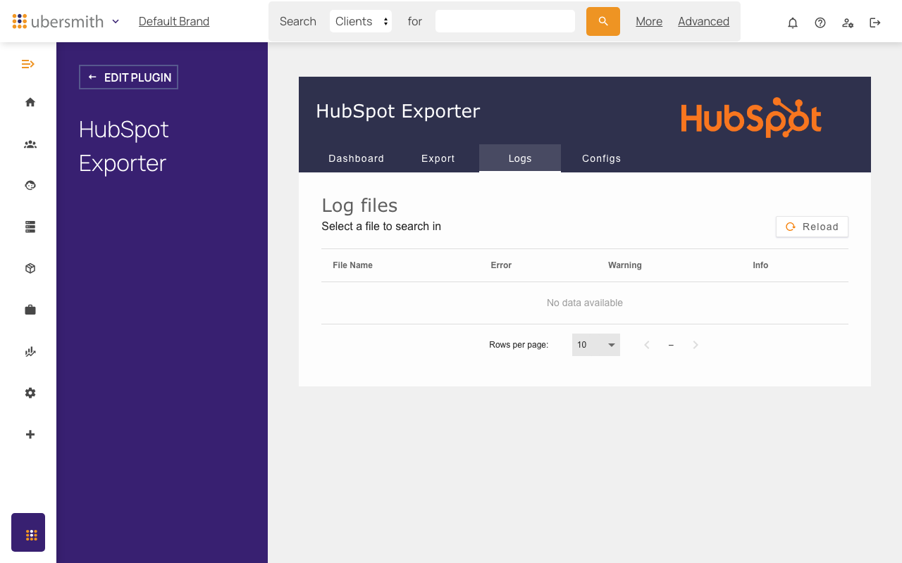Screen dimensions: 902x563
Task: Sort by Info column header
Action: [x=760, y=265]
